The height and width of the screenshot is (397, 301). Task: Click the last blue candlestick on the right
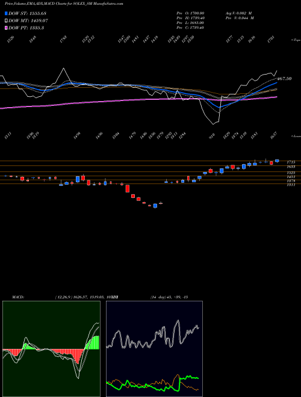(x=277, y=161)
